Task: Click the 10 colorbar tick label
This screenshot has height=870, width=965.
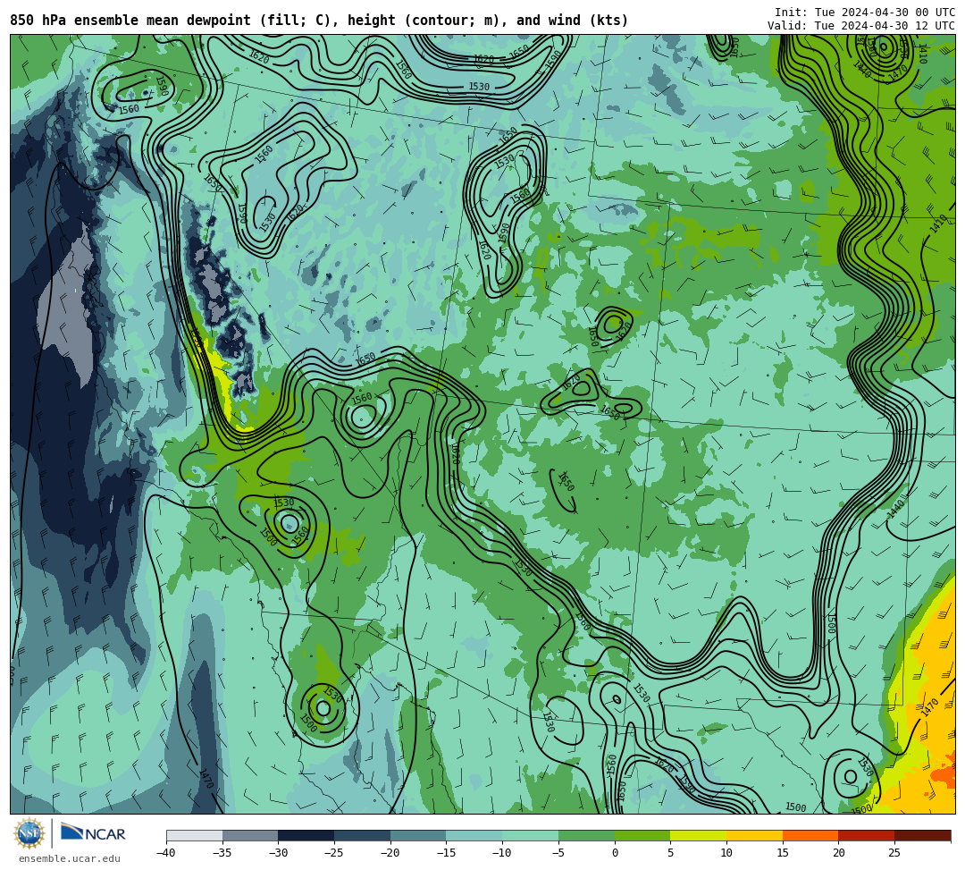Action: tap(726, 853)
